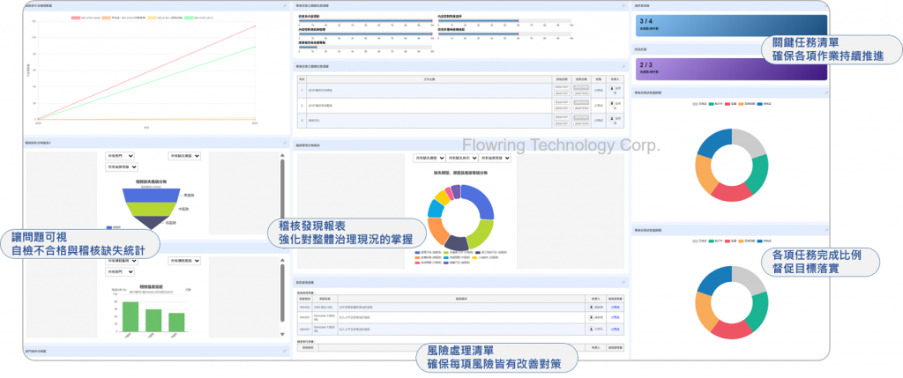The image size is (903, 378).
Task: Open the 所有缺失類型 dropdown above the center donut
Action: pyautogui.click(x=429, y=159)
